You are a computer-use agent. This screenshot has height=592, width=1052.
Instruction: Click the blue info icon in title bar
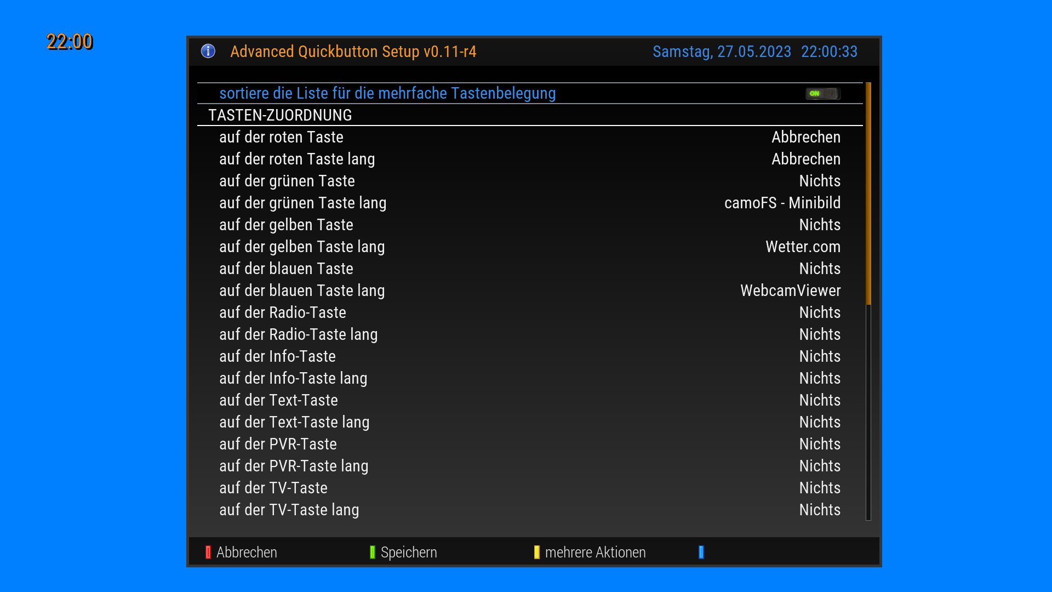click(208, 51)
